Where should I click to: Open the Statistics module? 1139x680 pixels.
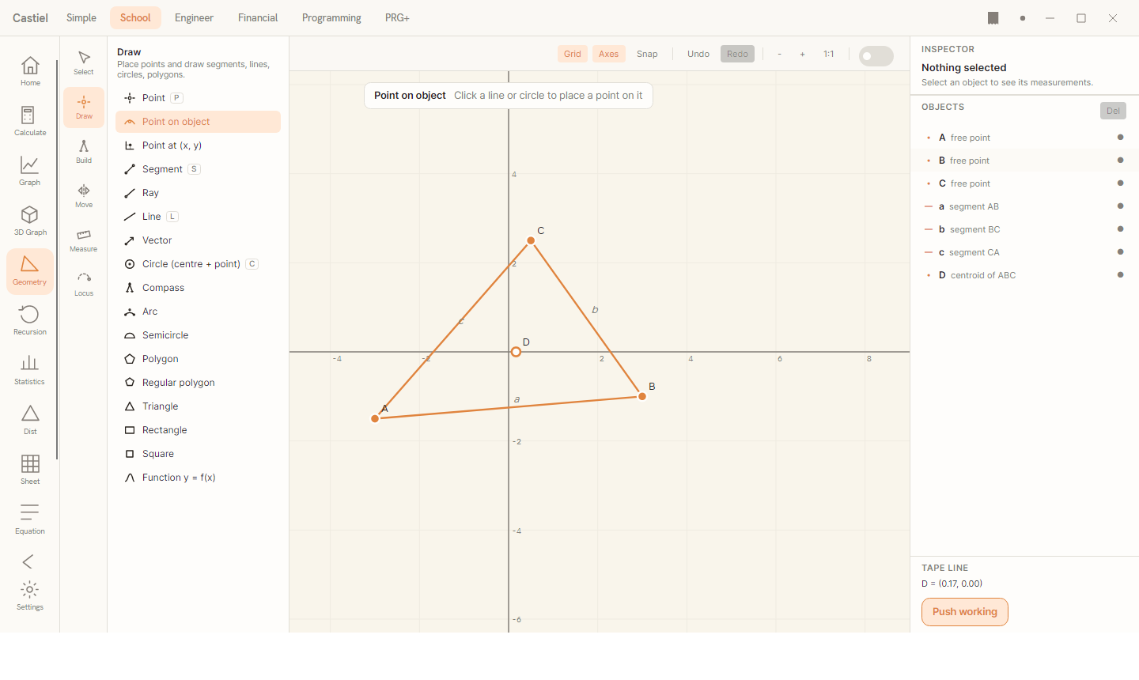click(x=30, y=371)
